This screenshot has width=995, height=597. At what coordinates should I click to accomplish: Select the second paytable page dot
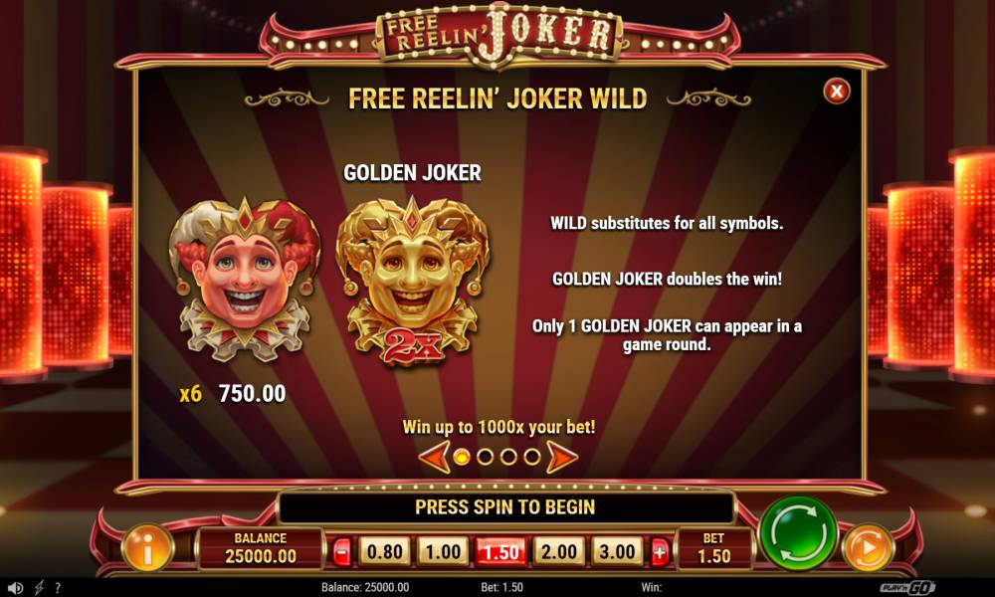[x=486, y=456]
